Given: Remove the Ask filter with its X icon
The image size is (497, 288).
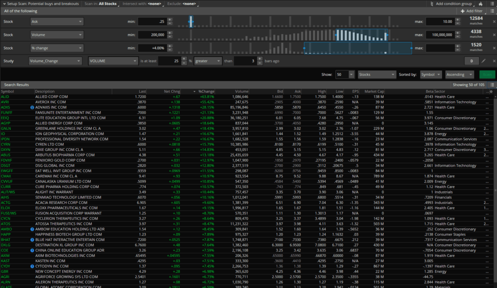Looking at the screenshot, I should click(494, 21).
